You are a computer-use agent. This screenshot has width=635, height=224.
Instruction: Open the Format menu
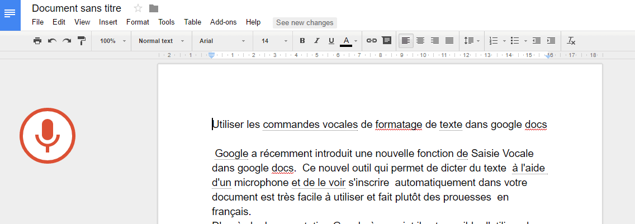tap(138, 22)
